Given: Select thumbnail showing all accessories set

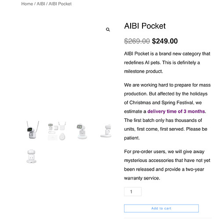Looking at the screenshot, I should (x=57, y=131).
